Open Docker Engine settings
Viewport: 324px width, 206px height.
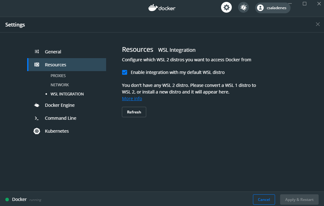67,105
